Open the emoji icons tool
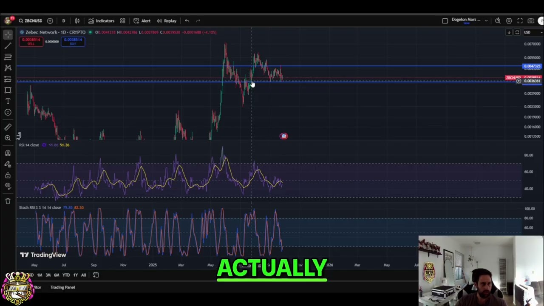The height and width of the screenshot is (306, 544). pos(8,112)
